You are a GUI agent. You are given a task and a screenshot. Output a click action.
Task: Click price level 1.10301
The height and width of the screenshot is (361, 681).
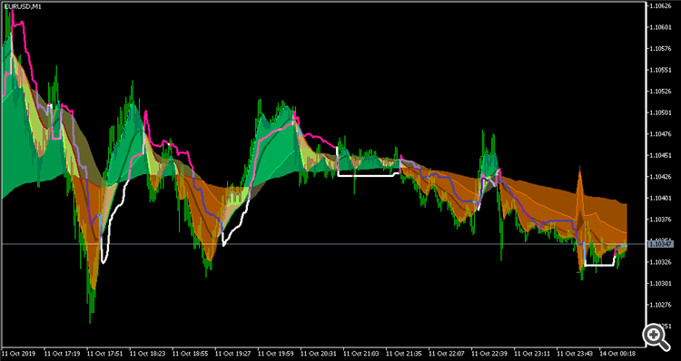pos(660,283)
